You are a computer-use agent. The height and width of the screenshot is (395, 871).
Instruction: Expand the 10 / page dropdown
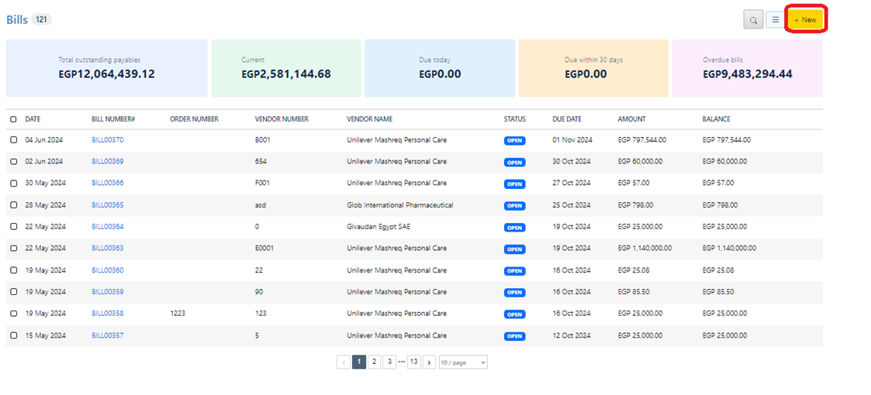(x=462, y=362)
